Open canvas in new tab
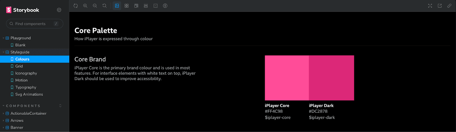The width and height of the screenshot is (456, 132). click(x=440, y=6)
